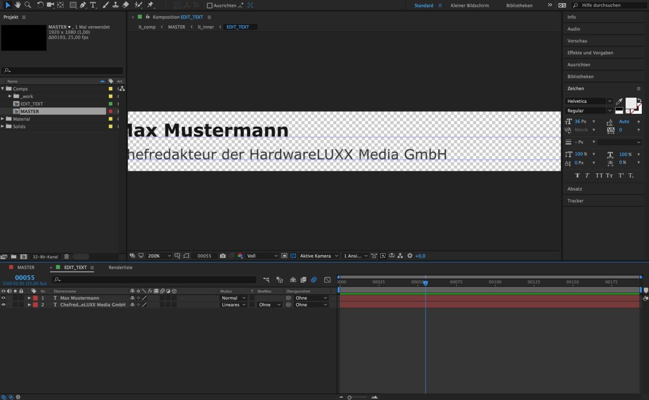This screenshot has width=649, height=400.
Task: Click the timeline zoom slider at bottom
Action: coord(357,397)
